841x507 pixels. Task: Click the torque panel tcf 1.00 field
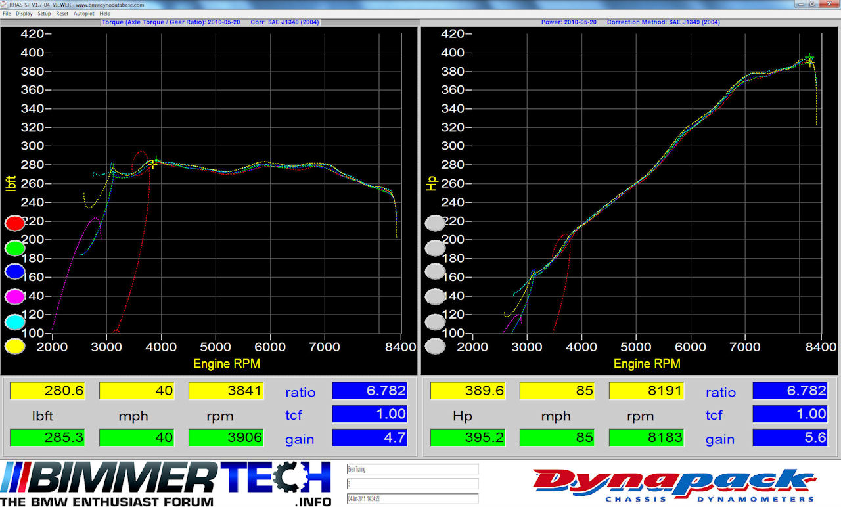tap(370, 414)
